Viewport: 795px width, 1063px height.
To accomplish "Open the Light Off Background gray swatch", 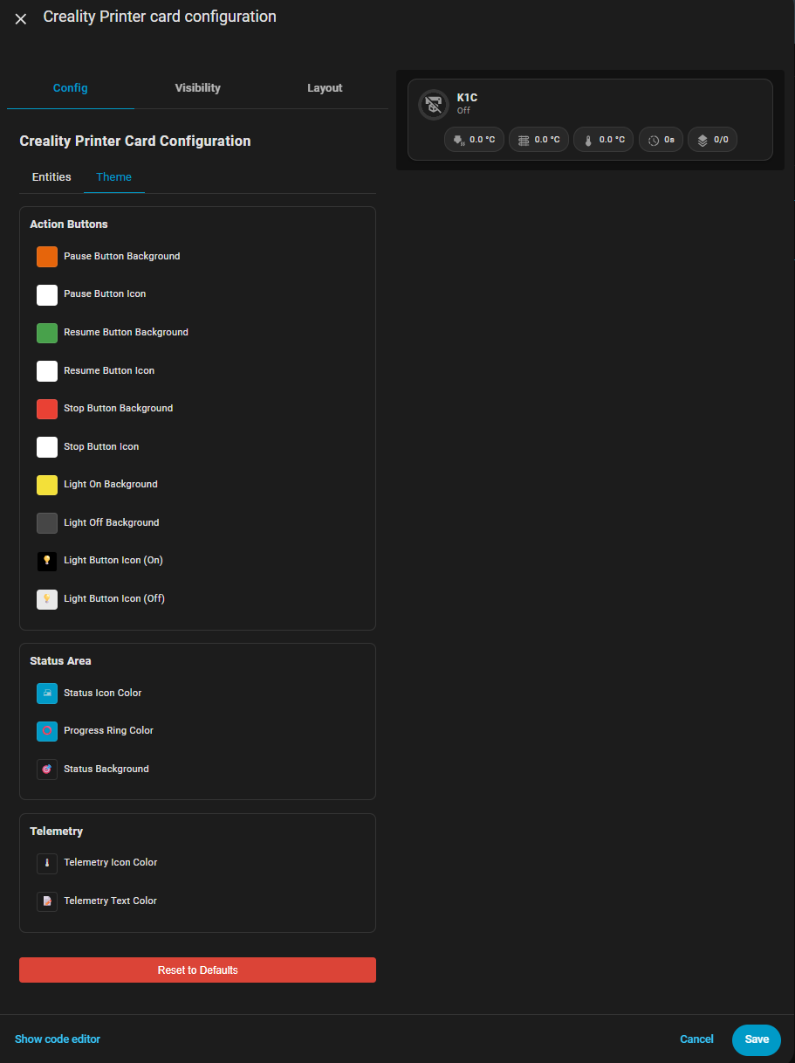I will 47,523.
